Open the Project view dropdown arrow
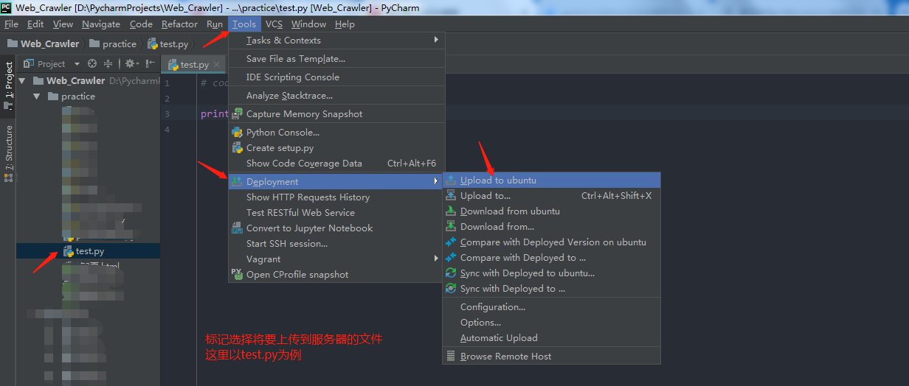 coord(77,64)
